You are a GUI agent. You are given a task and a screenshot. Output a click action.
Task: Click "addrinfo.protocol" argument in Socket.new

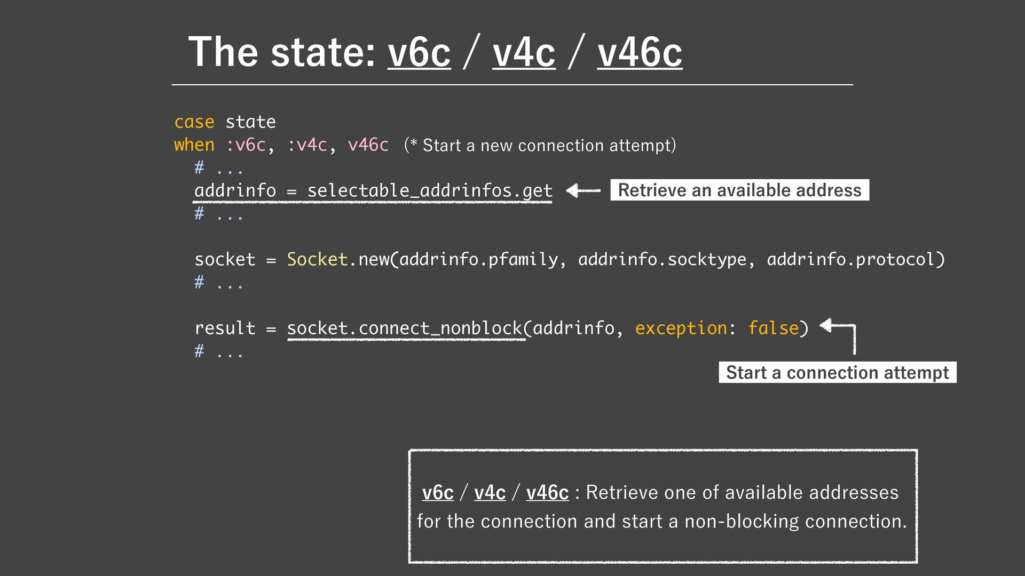(x=851, y=259)
